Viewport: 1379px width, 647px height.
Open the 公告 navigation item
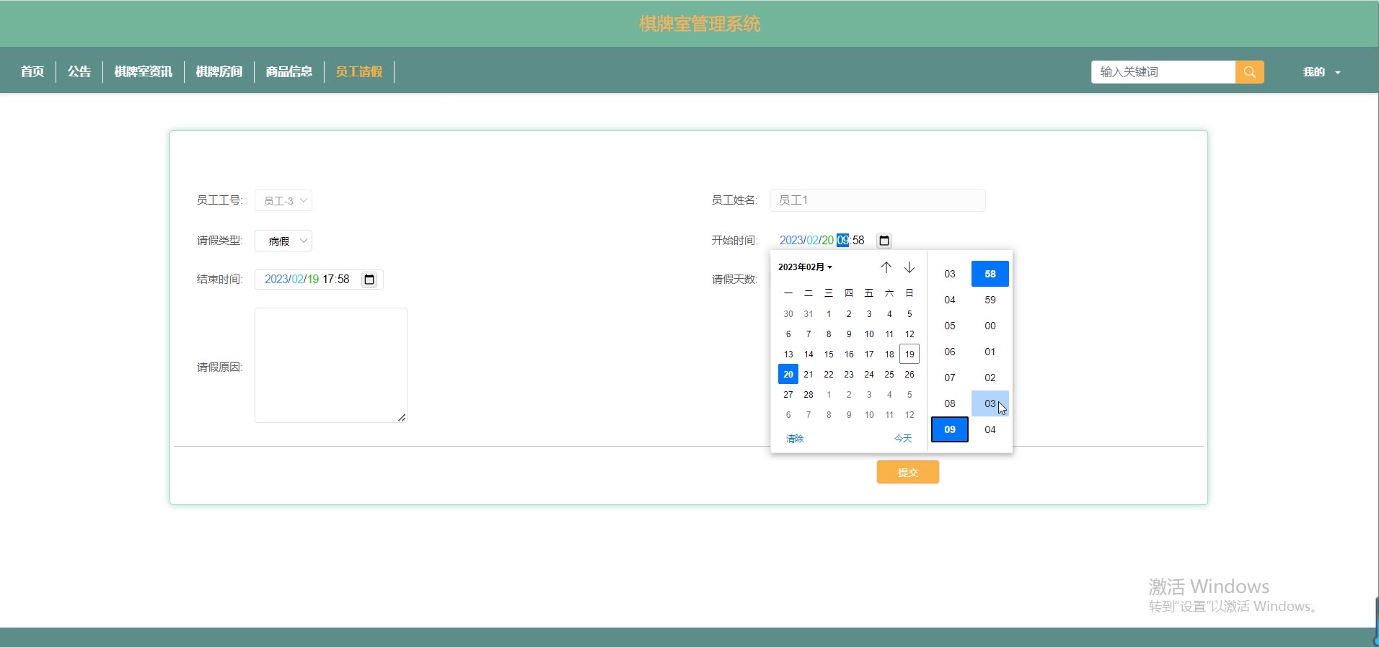79,72
